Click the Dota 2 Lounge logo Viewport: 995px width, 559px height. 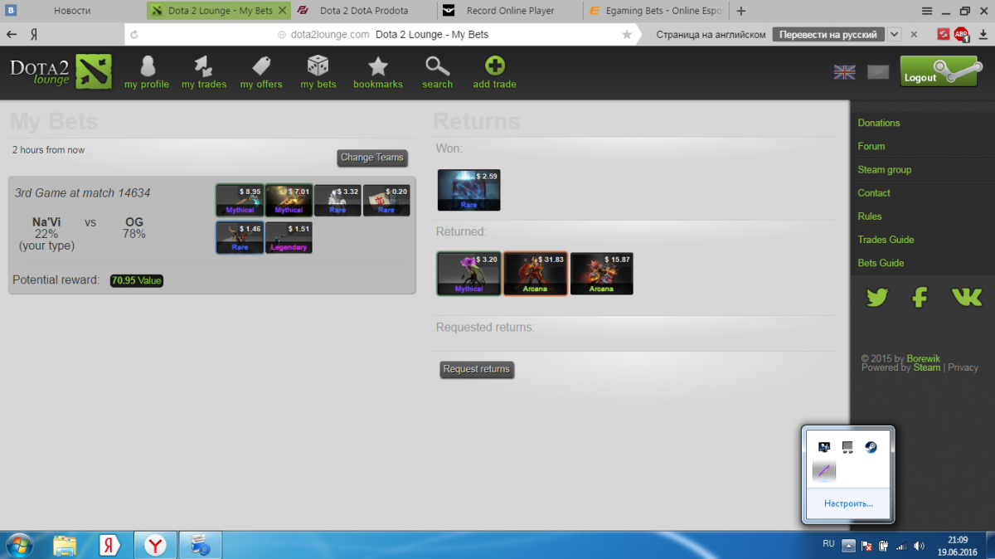tap(60, 71)
